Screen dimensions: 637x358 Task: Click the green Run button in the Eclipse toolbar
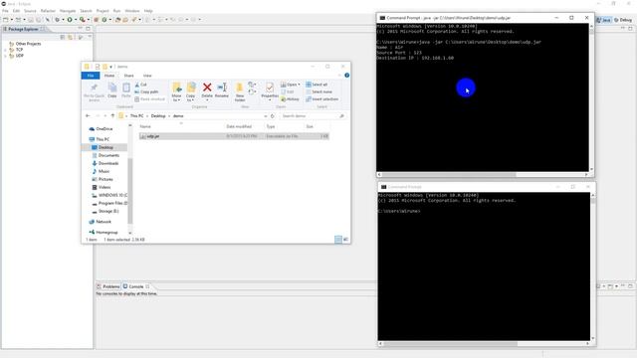[x=70, y=20]
